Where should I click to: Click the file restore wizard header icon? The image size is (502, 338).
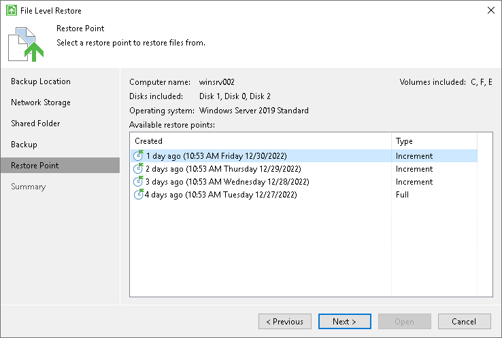point(26,44)
